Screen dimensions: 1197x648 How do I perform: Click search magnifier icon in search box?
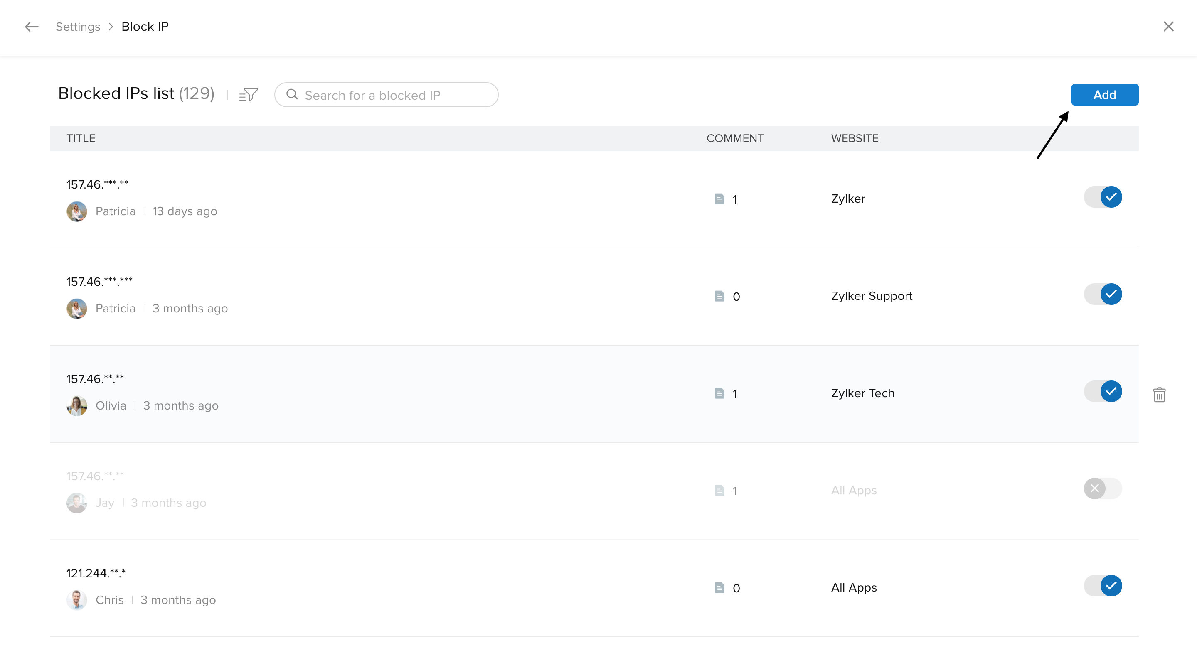pos(292,95)
